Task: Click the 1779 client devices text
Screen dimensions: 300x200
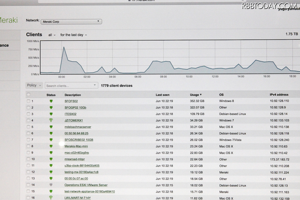Action: point(117,86)
